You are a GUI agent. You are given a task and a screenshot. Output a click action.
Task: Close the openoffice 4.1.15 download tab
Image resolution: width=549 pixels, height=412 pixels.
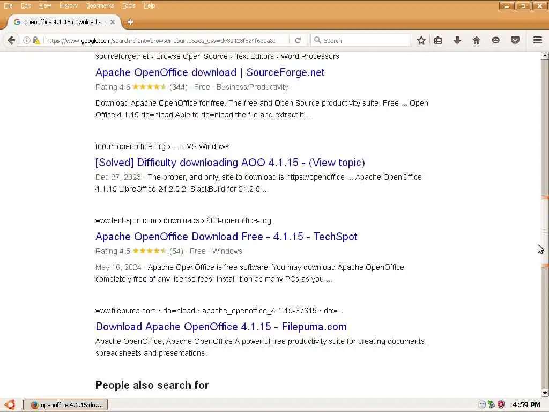click(x=113, y=21)
